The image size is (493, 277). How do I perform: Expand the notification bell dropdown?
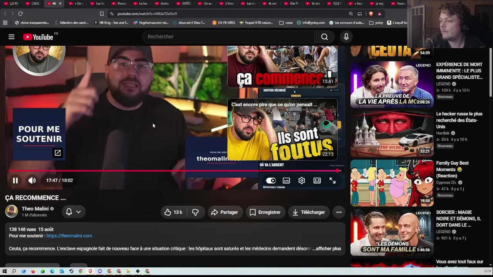click(x=74, y=212)
